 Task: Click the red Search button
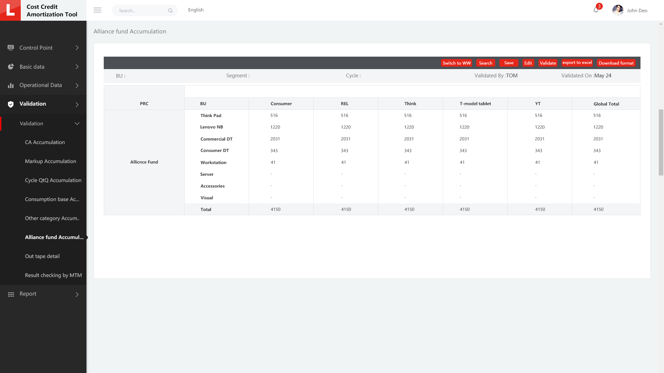pyautogui.click(x=486, y=63)
